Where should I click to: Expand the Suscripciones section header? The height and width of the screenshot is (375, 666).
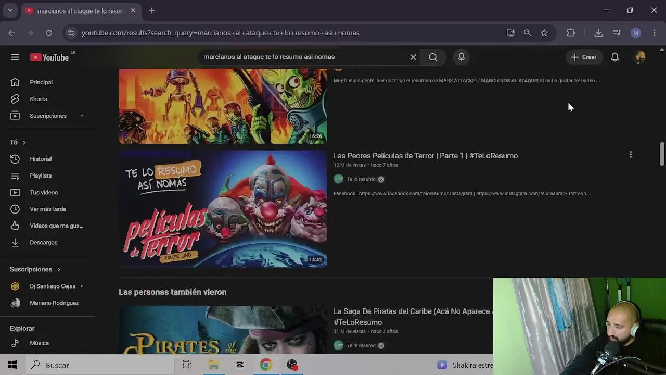click(x=35, y=269)
